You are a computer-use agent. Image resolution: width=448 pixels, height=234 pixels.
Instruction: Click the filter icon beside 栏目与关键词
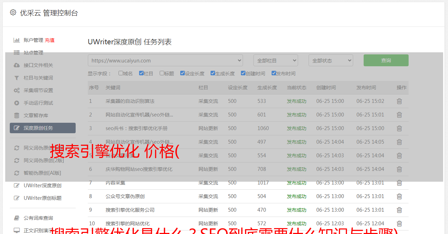point(16,78)
